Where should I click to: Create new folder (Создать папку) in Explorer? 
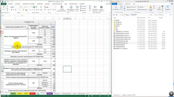151,8
